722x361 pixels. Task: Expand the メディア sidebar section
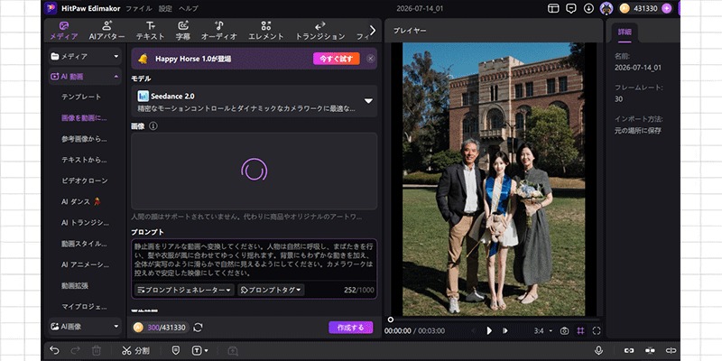[x=85, y=56]
